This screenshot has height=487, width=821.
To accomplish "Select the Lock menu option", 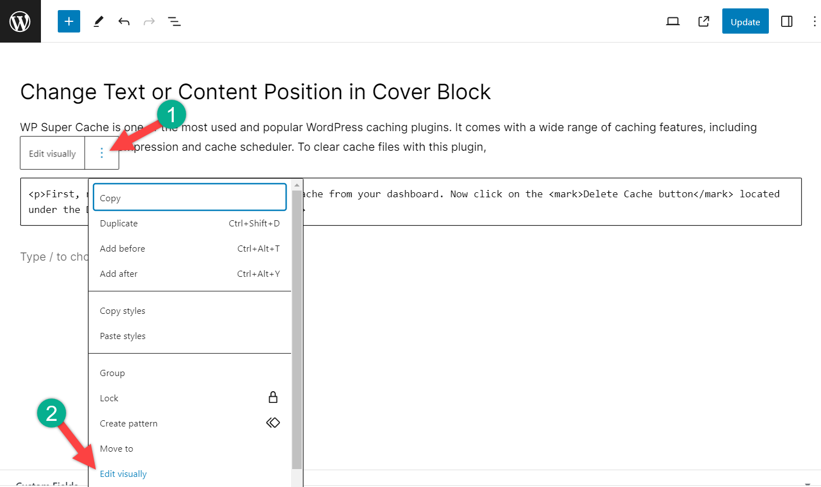I will [190, 398].
